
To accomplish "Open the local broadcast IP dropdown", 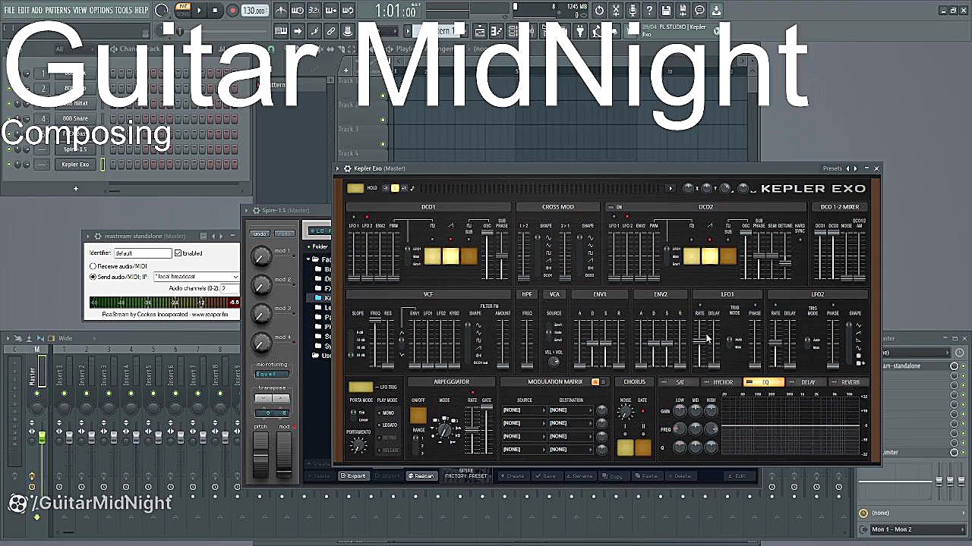I will [x=196, y=277].
